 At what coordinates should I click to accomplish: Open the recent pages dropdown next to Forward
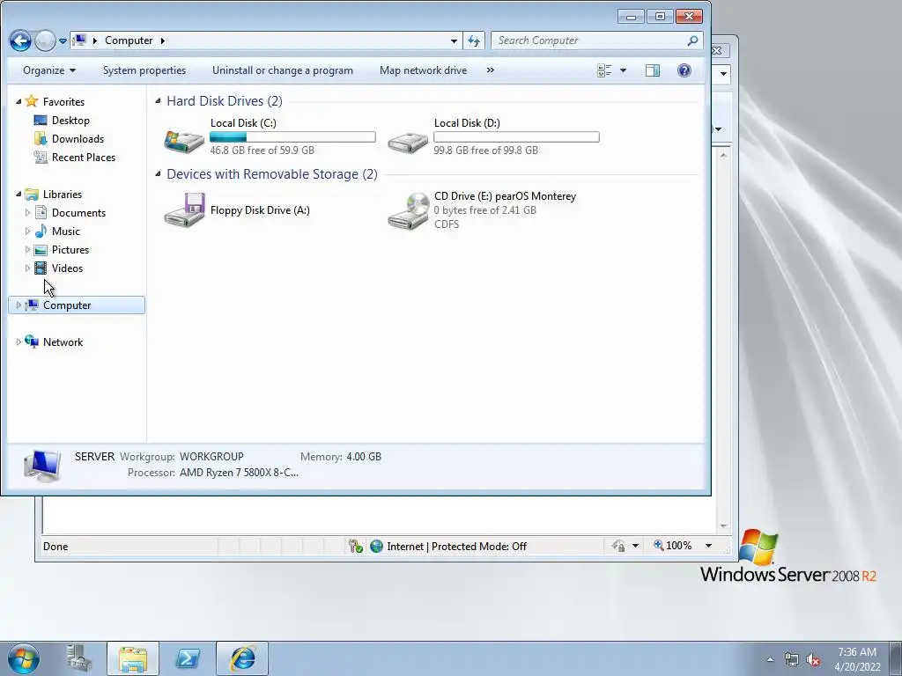63,41
